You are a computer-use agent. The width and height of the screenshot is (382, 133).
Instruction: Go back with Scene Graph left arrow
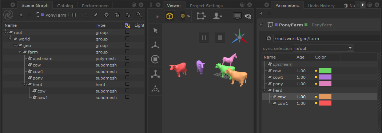point(20,15)
